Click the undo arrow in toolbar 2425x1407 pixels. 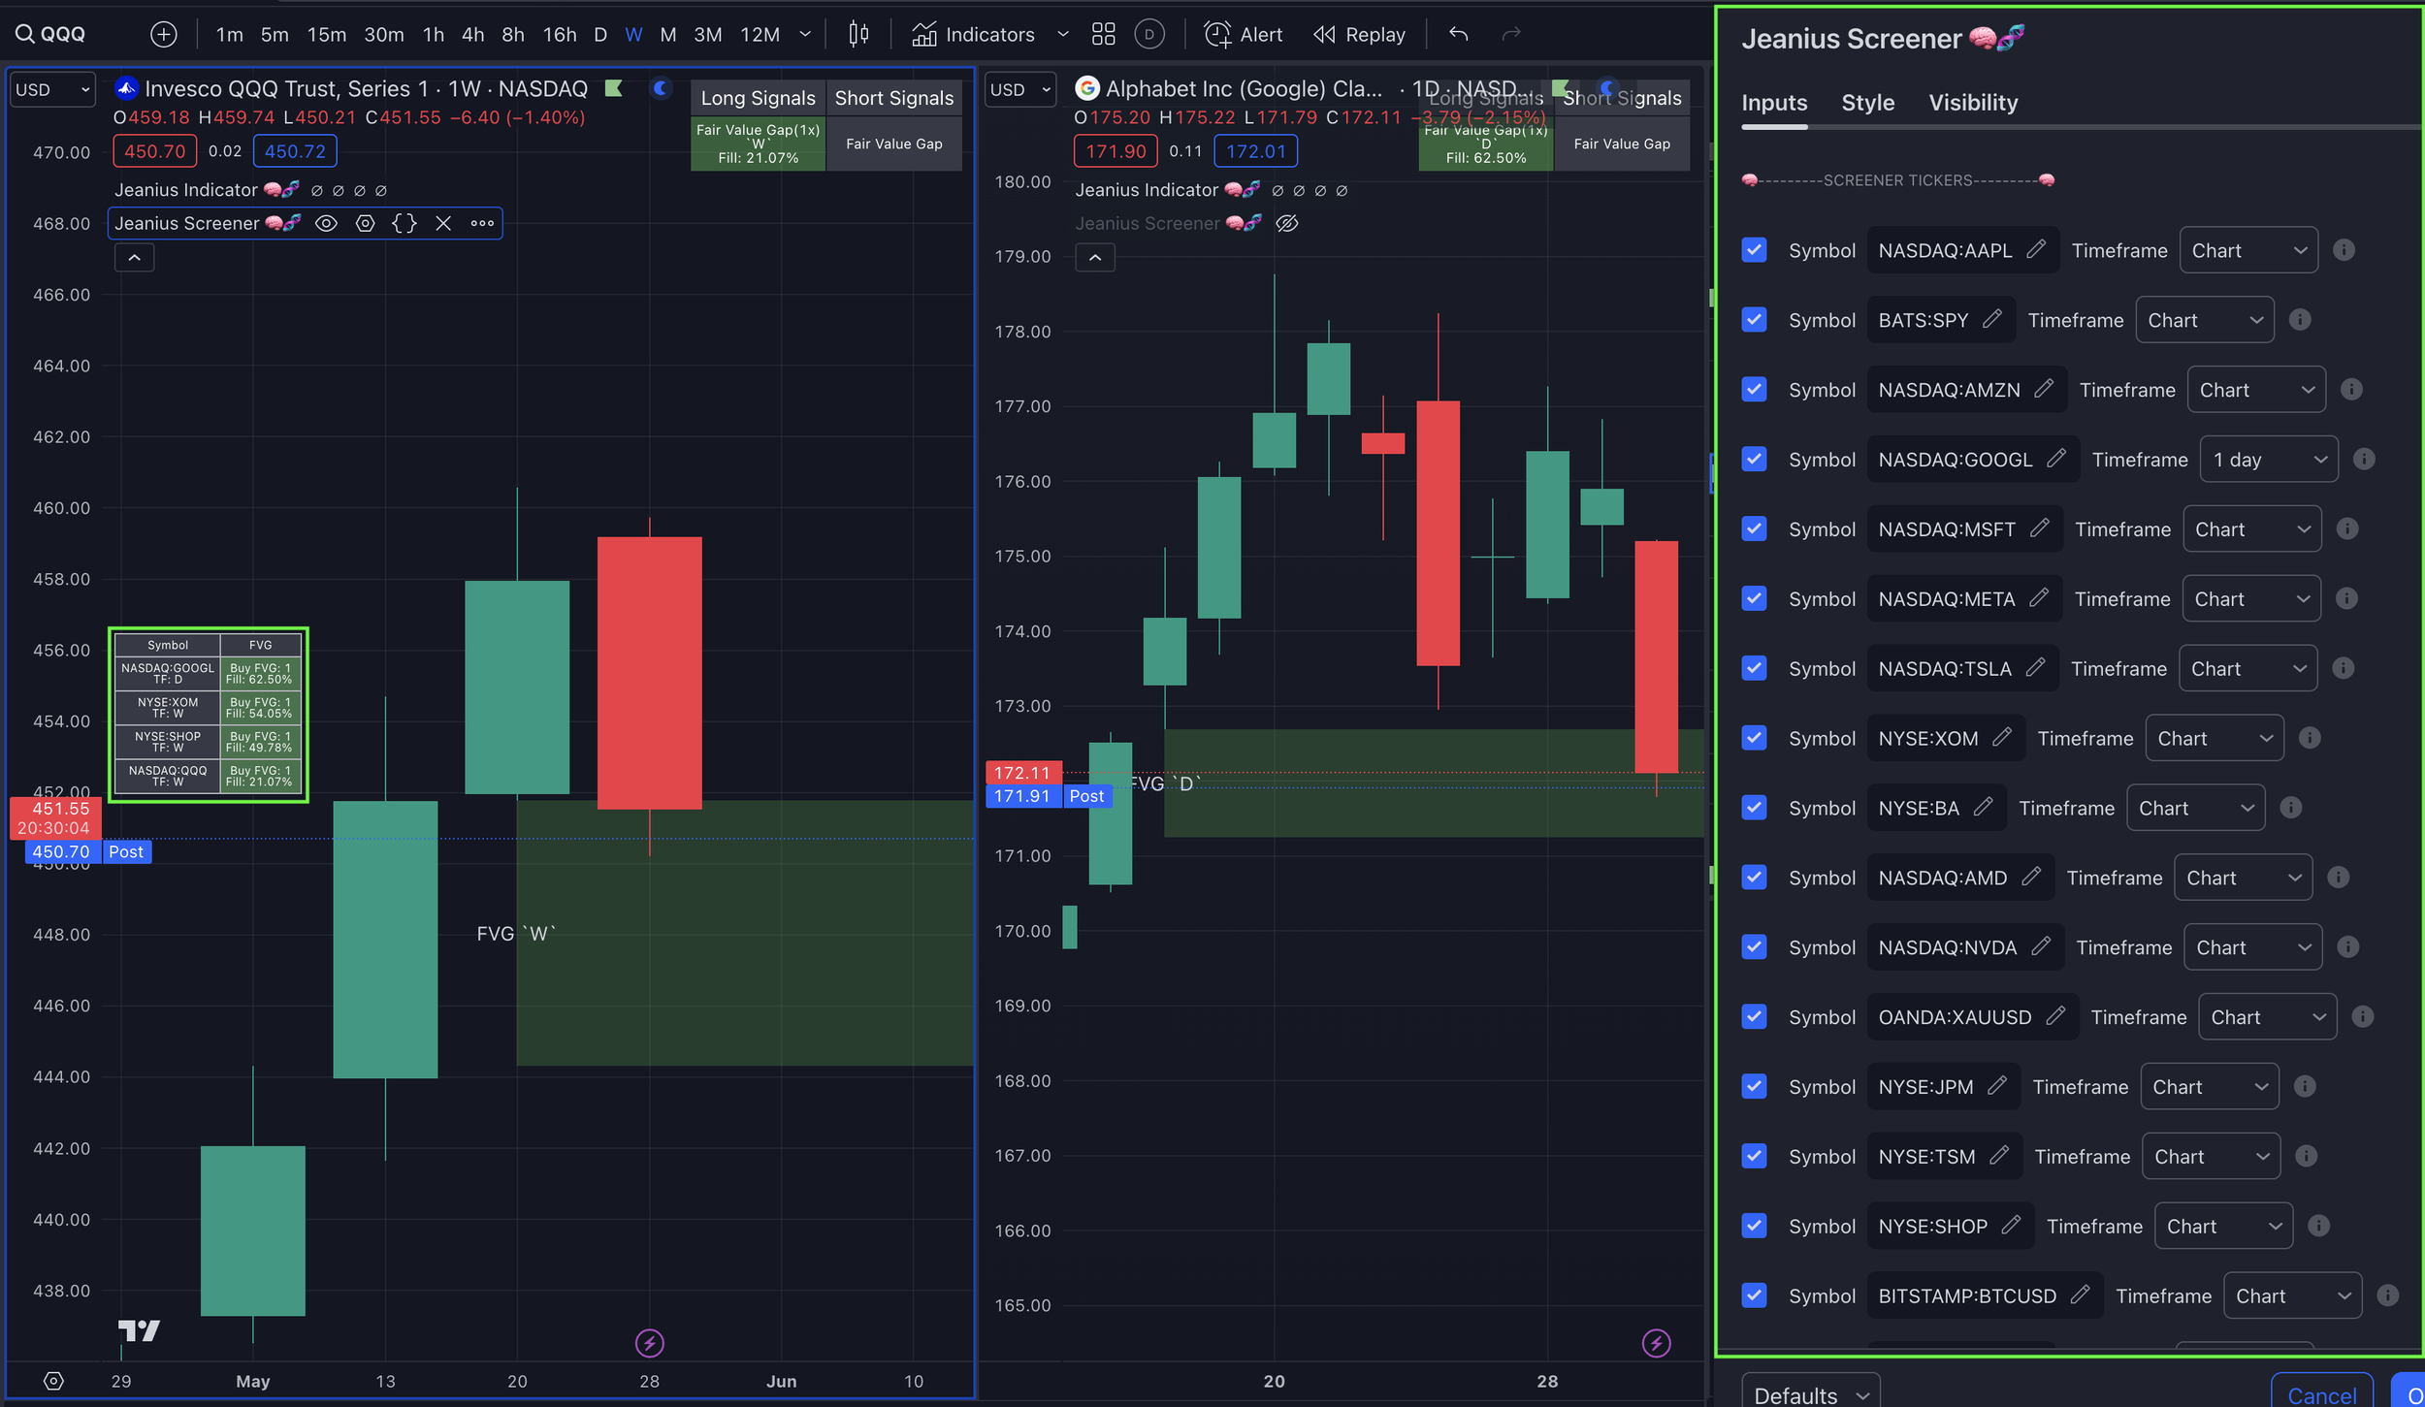pyautogui.click(x=1458, y=35)
